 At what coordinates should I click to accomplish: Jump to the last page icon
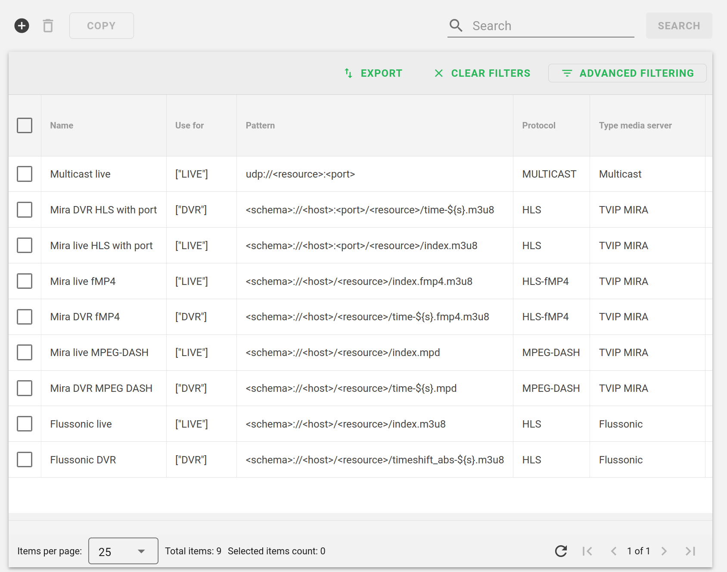tap(690, 551)
